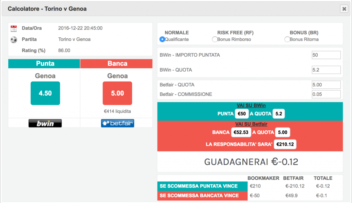Focus the Betfair commissione input field
Viewport: 352px width, 203px height.
click(326, 94)
